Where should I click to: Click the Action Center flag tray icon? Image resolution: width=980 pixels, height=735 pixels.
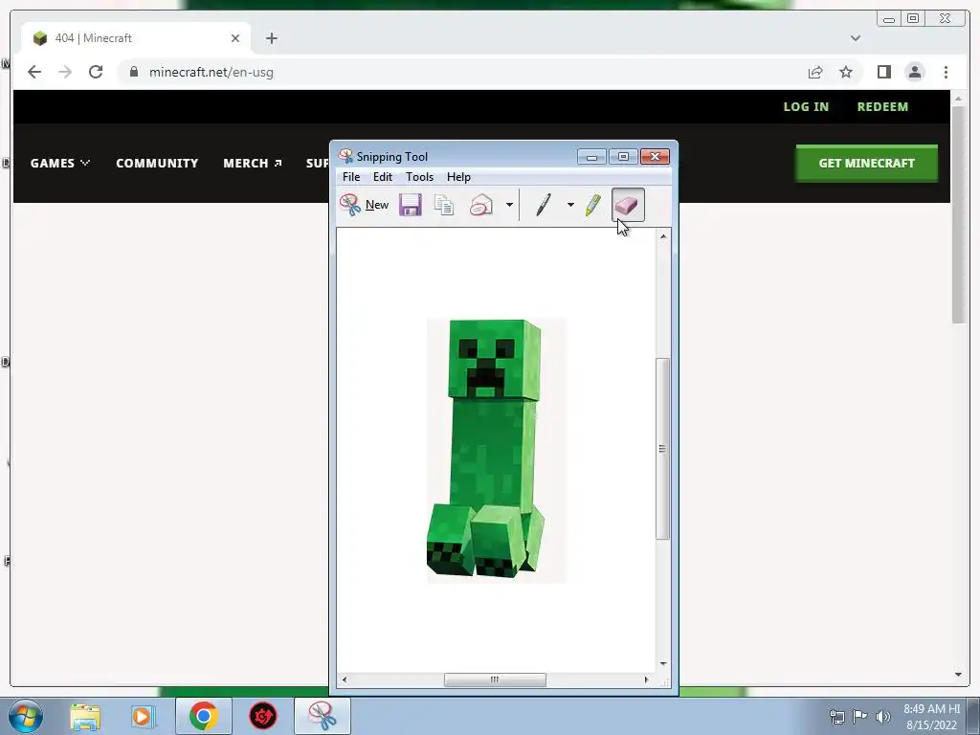[860, 716]
